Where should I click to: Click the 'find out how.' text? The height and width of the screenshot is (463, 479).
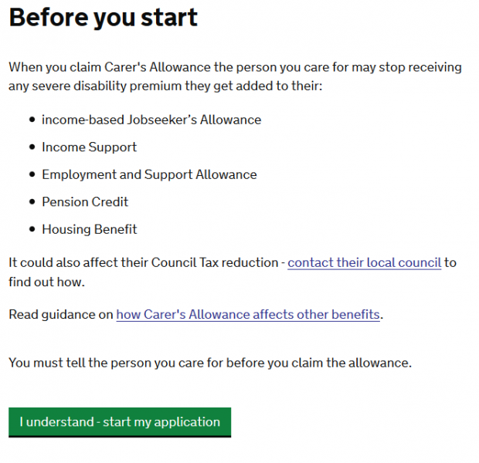pos(46,282)
